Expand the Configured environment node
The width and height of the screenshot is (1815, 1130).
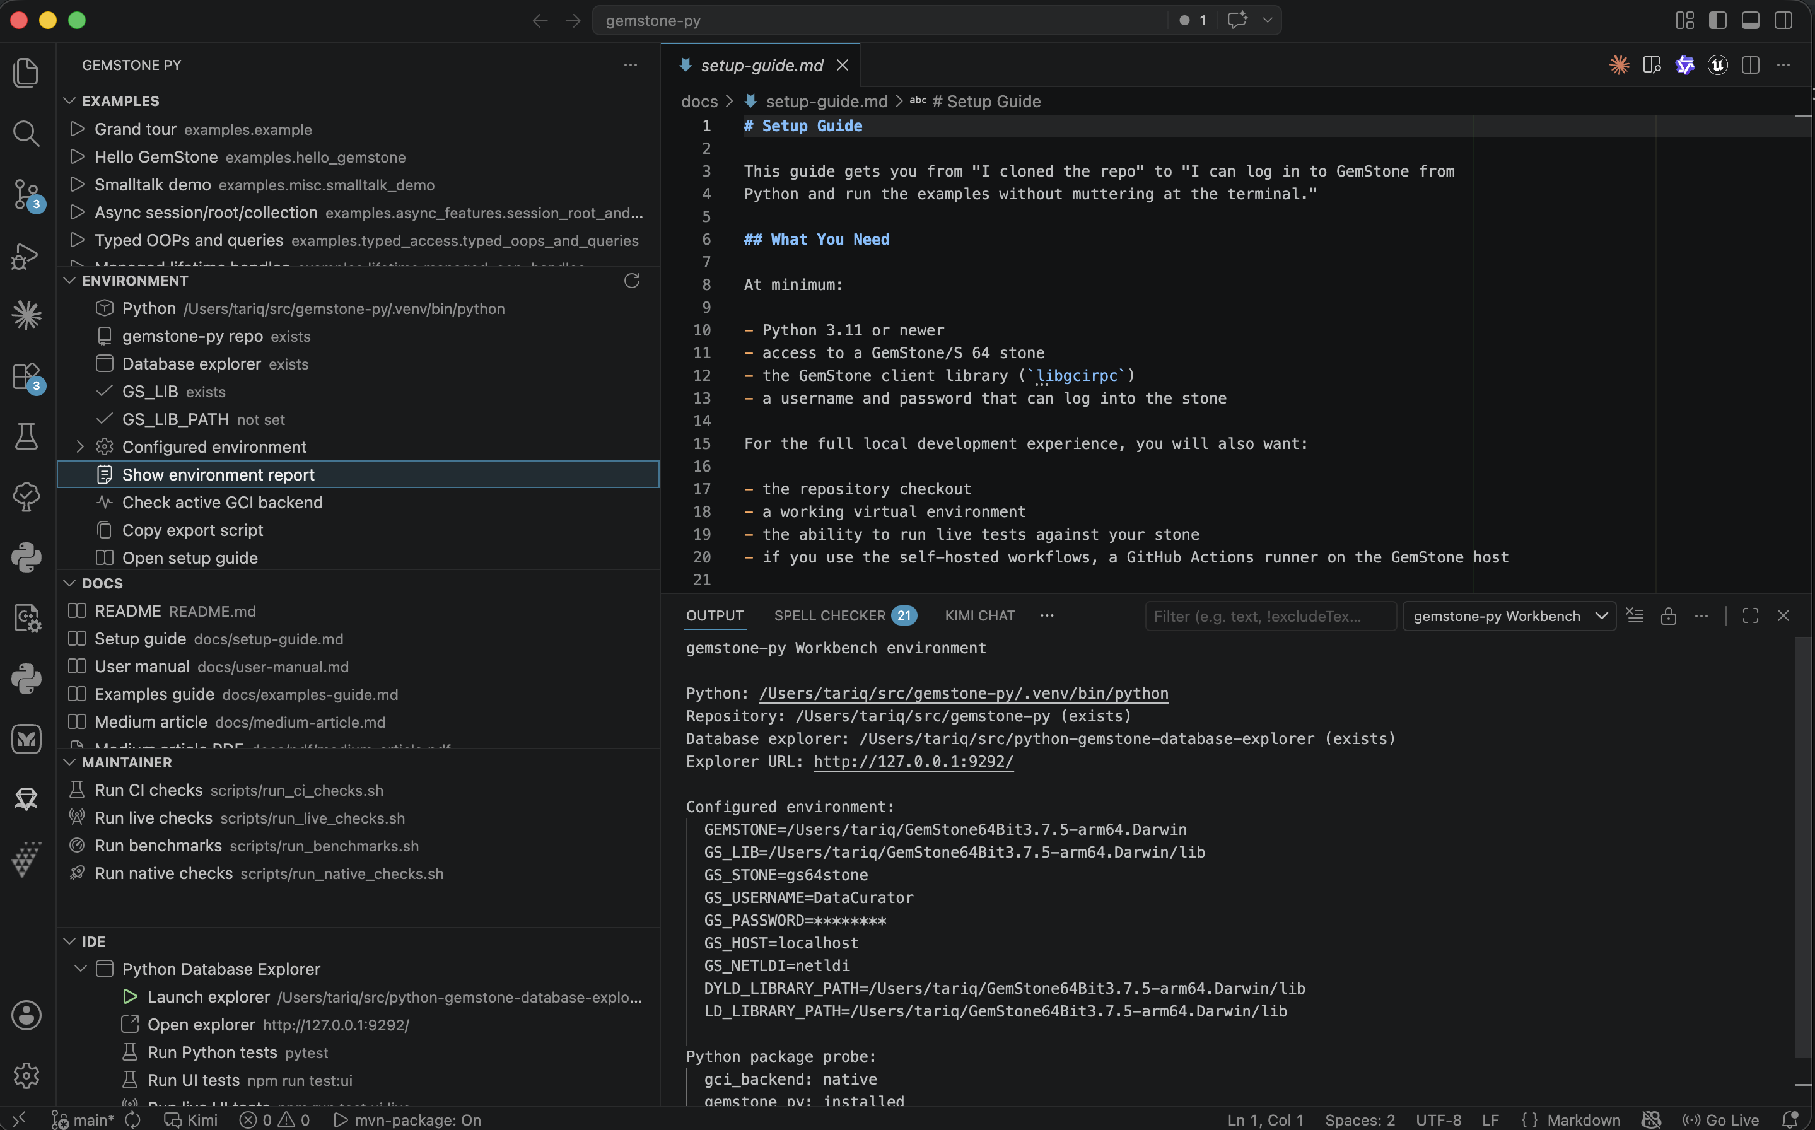[x=80, y=446]
